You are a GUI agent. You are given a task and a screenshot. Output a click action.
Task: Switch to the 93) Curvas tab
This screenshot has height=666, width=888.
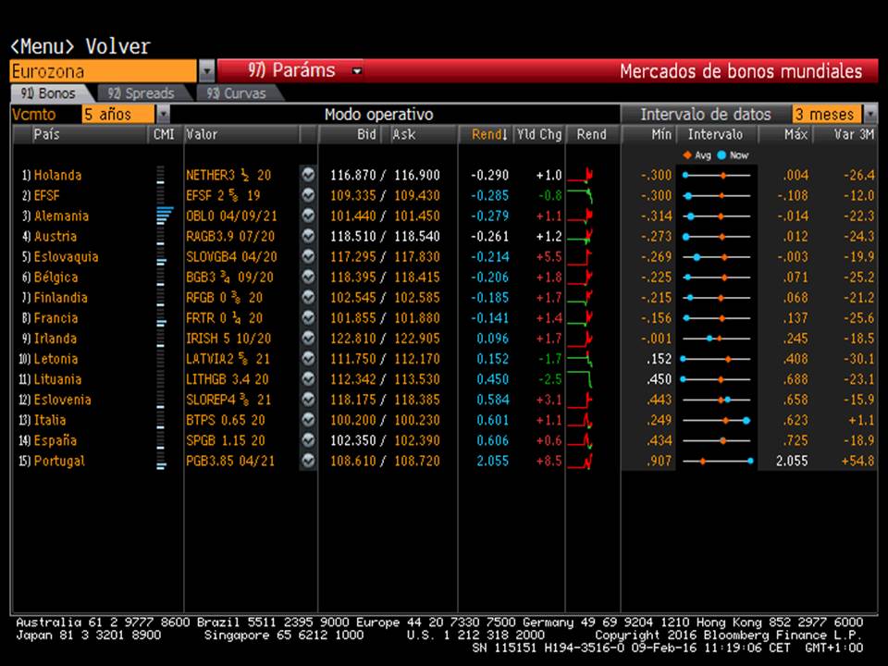[237, 92]
